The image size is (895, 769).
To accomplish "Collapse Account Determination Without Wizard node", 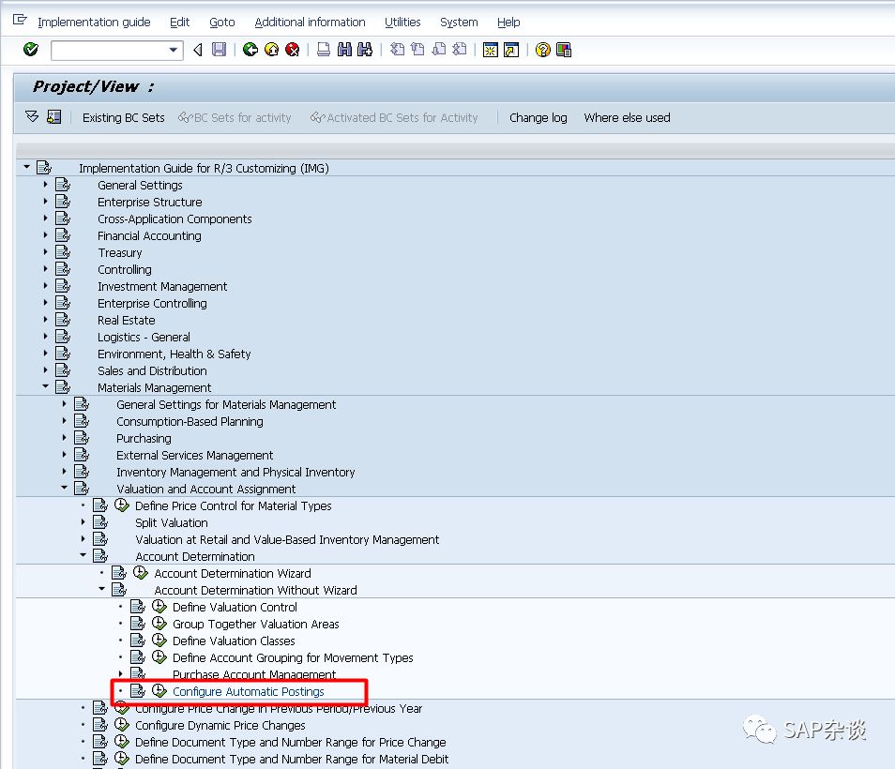I will (102, 589).
